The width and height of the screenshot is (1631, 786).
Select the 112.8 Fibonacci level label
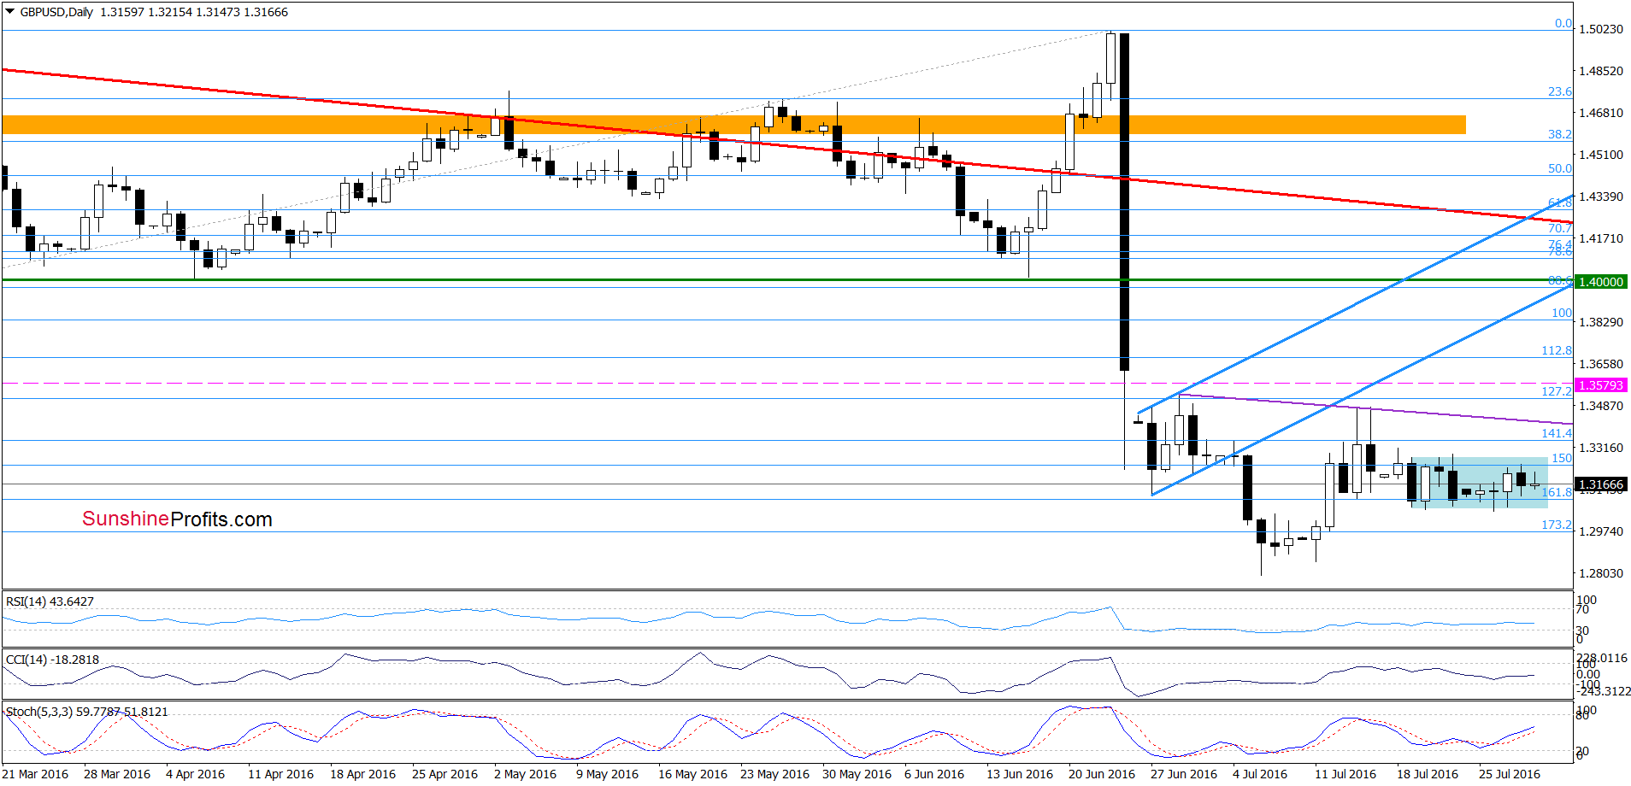pyautogui.click(x=1557, y=350)
